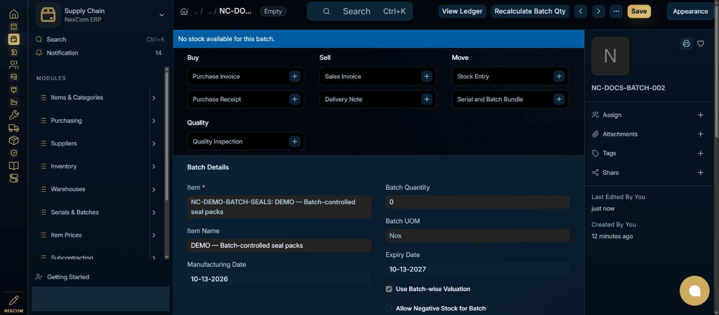
Task: Add new Purchase Receipt with plus
Action: (294, 99)
